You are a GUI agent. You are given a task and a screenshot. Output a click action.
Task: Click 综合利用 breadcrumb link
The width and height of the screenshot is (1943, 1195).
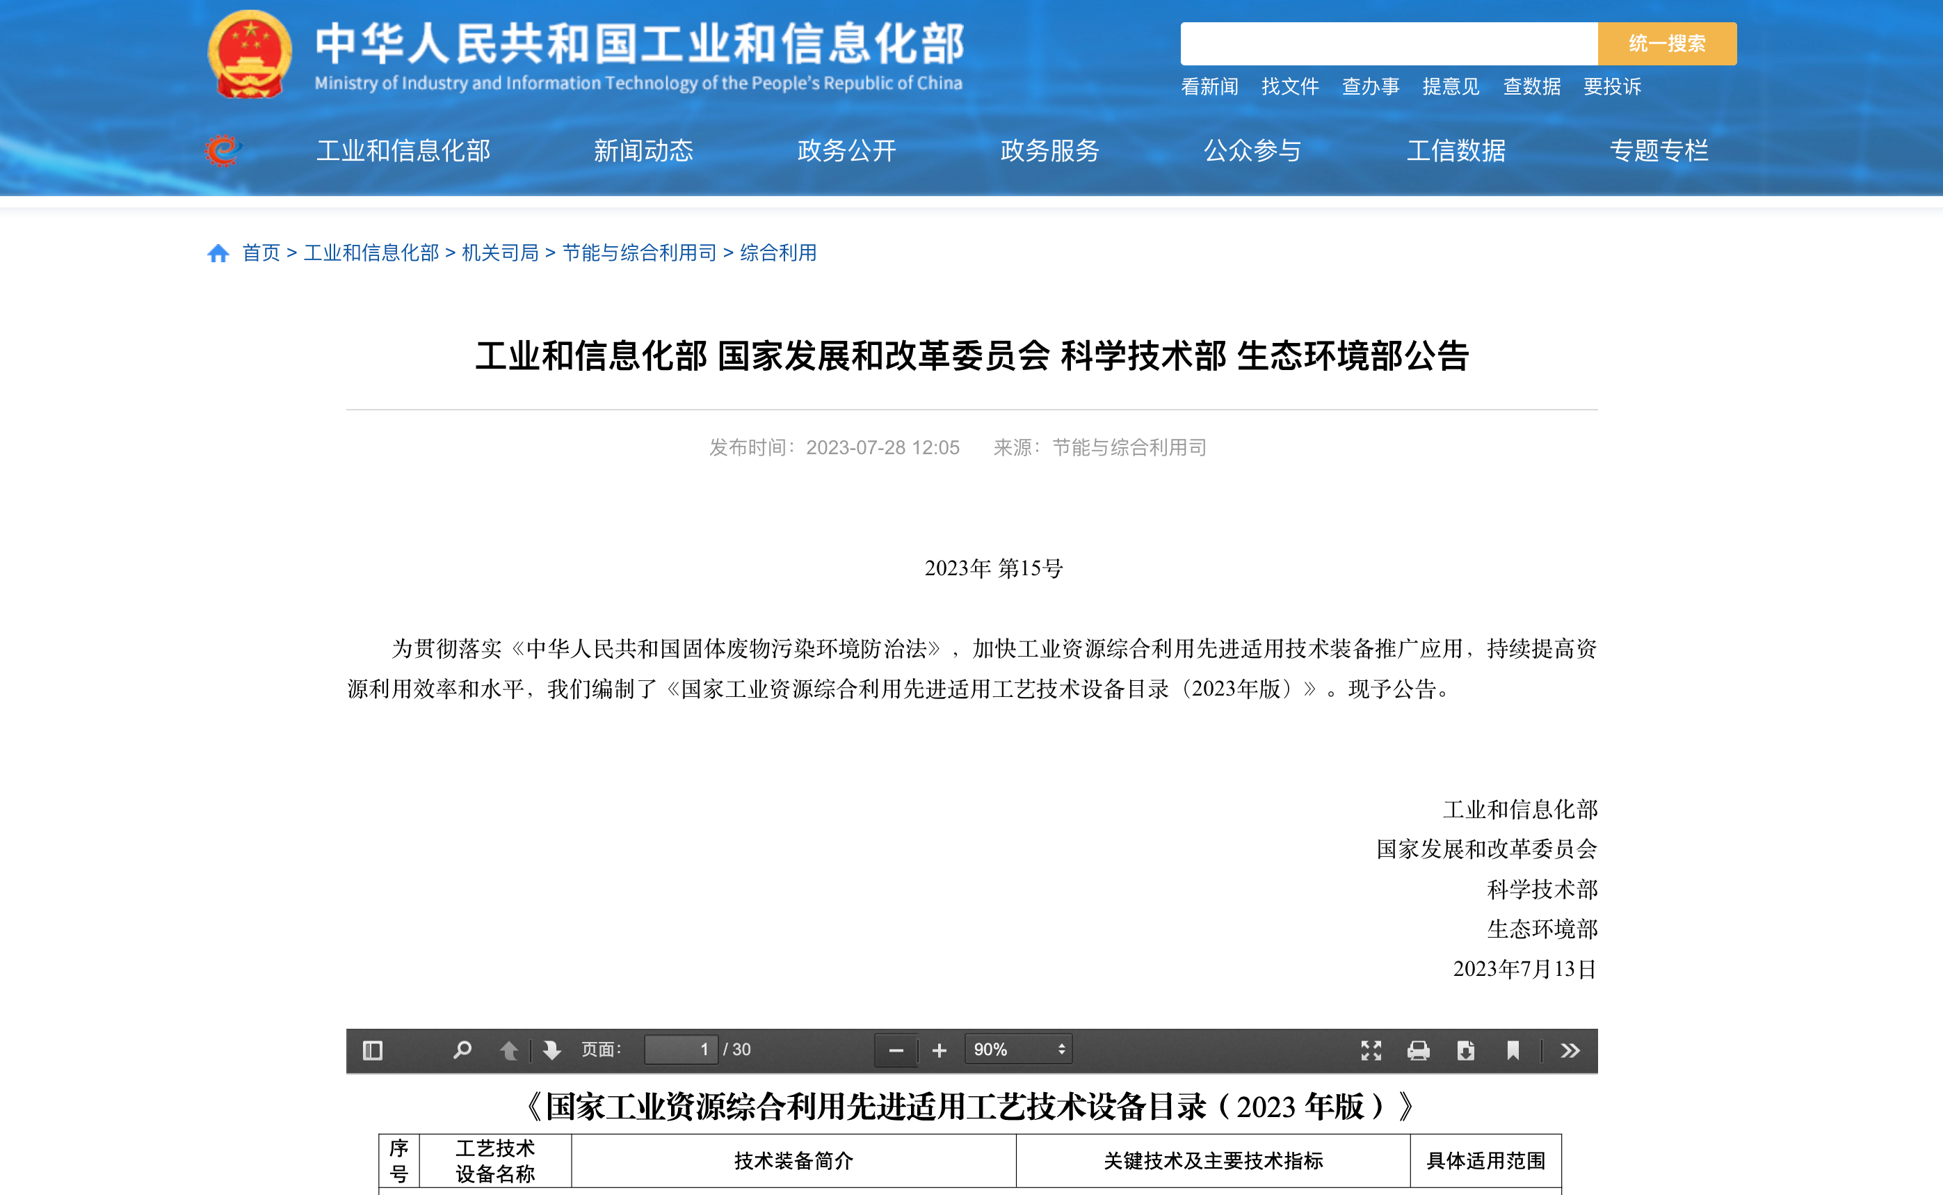point(777,253)
